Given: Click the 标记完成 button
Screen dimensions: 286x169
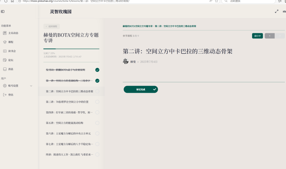Looking at the screenshot, I should pos(140,90).
